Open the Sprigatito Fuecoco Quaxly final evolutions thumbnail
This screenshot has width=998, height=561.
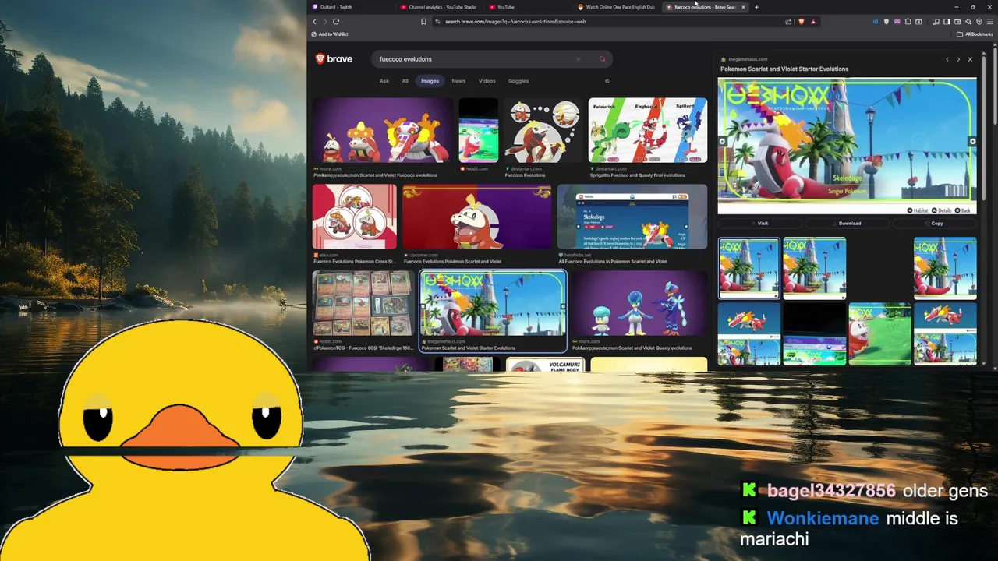[647, 130]
